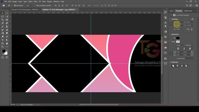Screen dimensions: 199x112
Task: Select the Horizontal Type tool
Action: point(2,40)
